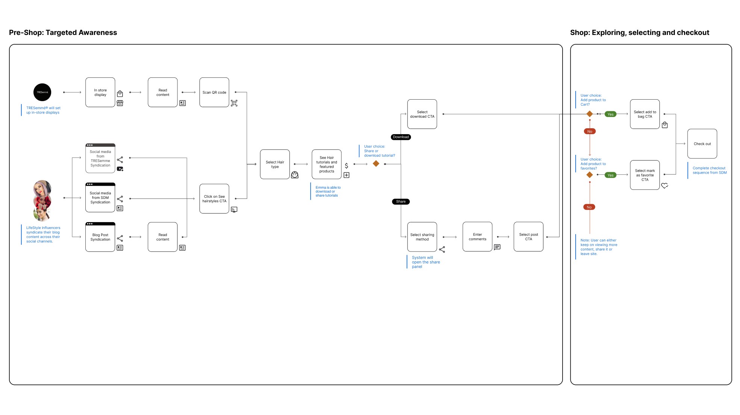The image size is (740, 415).
Task: Click article icon beside the lower Read content
Action: pyautogui.click(x=182, y=248)
